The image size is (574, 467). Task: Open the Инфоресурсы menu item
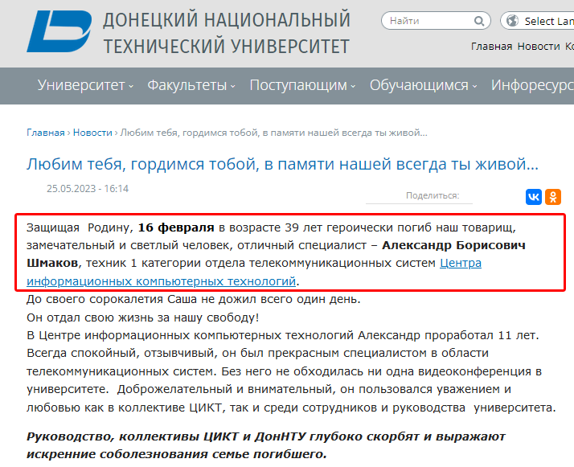[x=532, y=85]
